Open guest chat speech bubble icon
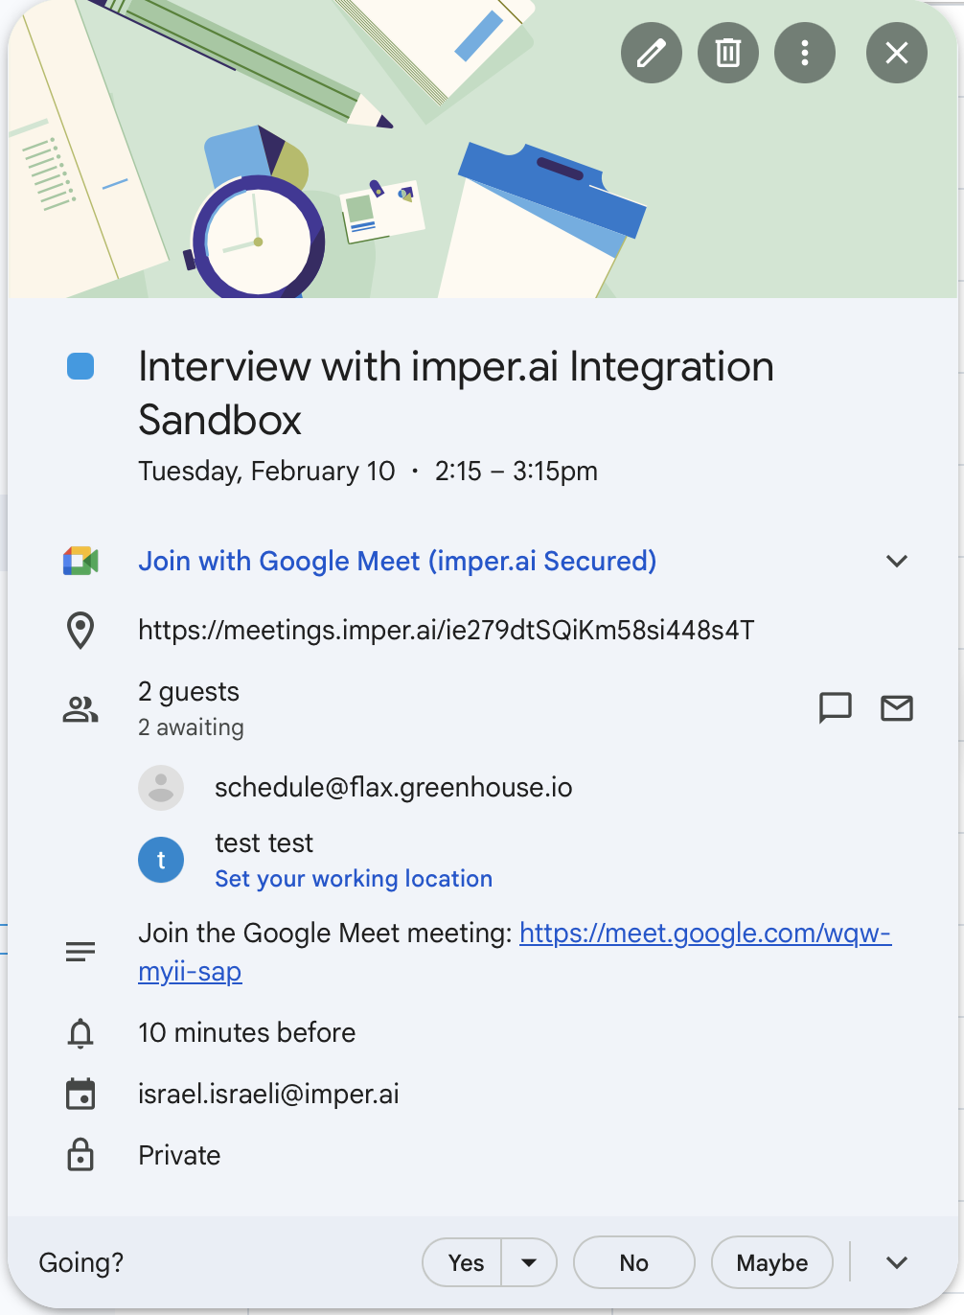Viewport: 964px width, 1315px height. click(x=836, y=707)
